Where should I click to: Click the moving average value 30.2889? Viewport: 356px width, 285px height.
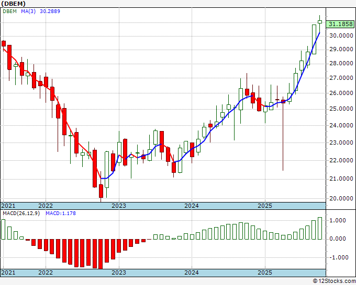pyautogui.click(x=50, y=11)
